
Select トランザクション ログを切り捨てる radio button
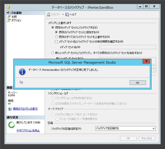pos(53,98)
